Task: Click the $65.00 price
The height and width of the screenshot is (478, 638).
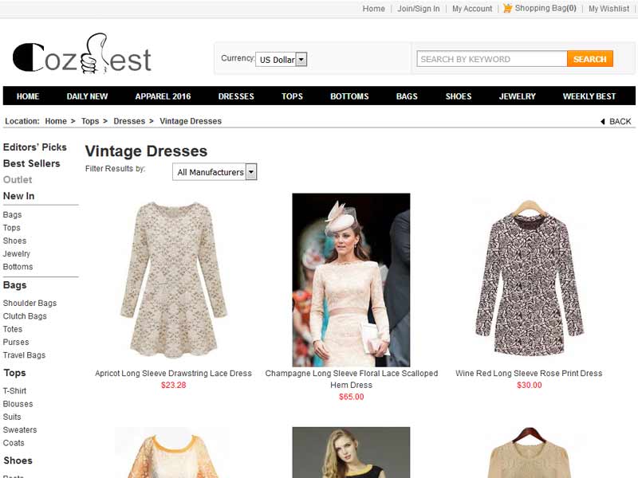Action: (351, 397)
